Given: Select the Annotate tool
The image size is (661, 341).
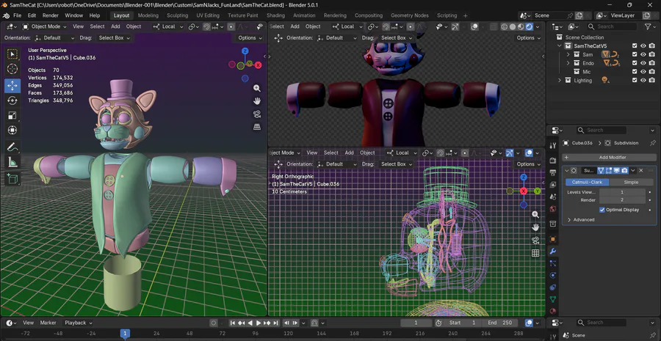Looking at the screenshot, I should click(12, 147).
